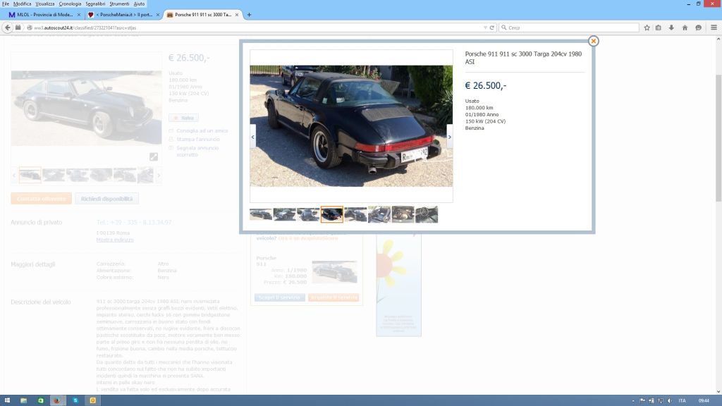722x406 pixels.
Task: Go to home page icon
Action: tap(685, 27)
